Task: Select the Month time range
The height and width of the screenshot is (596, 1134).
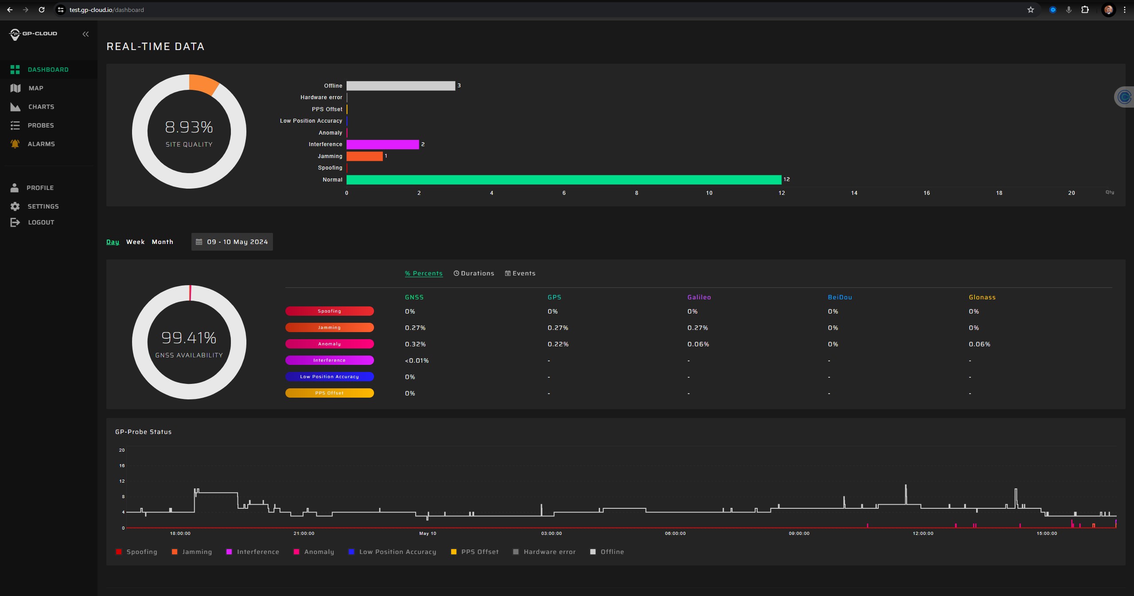Action: click(x=162, y=242)
